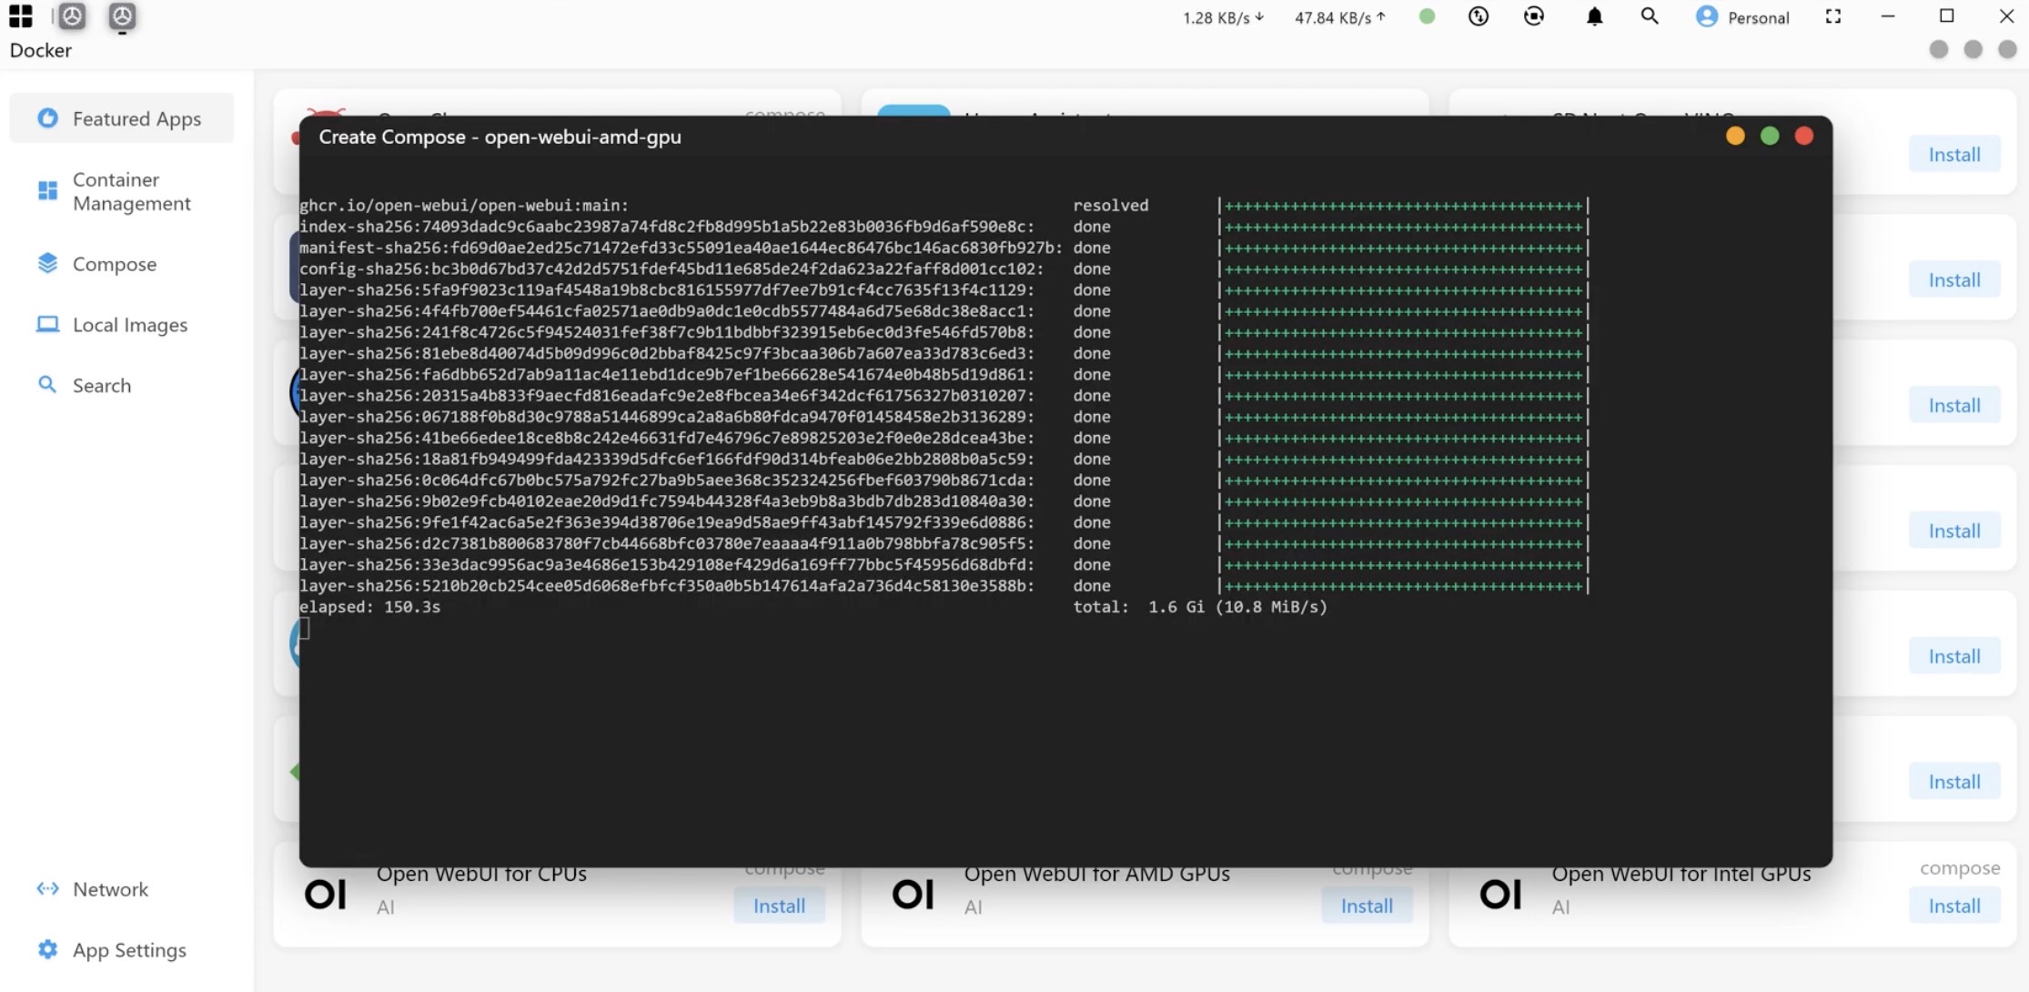This screenshot has width=2029, height=992.
Task: Click the Open WebUI for AMD GPUs title
Action: coord(1096,875)
